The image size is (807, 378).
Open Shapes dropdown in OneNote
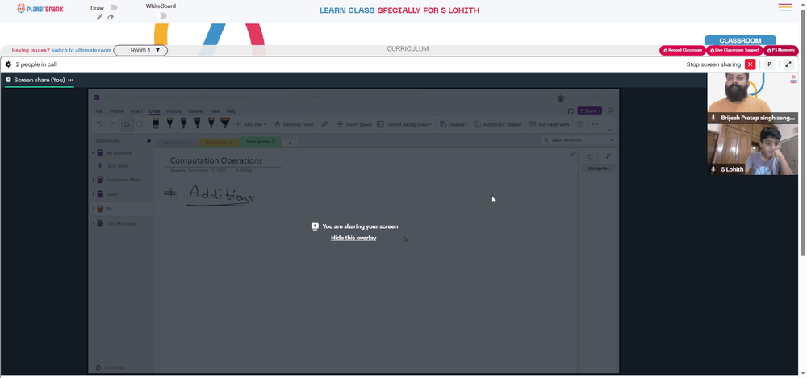click(x=454, y=124)
